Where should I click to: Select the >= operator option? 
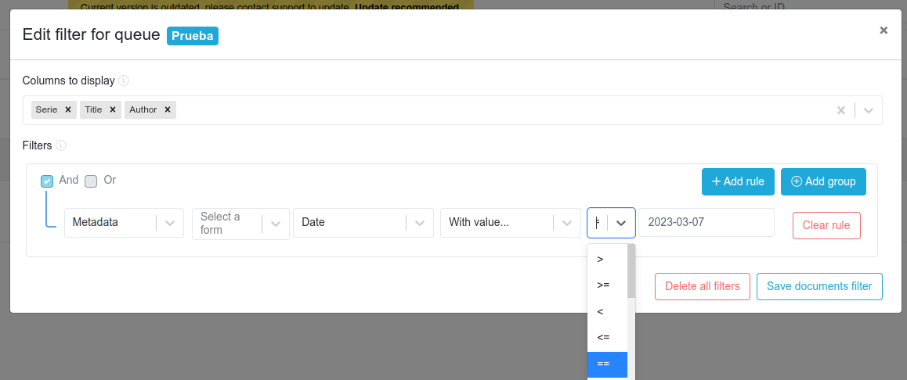[x=604, y=285]
